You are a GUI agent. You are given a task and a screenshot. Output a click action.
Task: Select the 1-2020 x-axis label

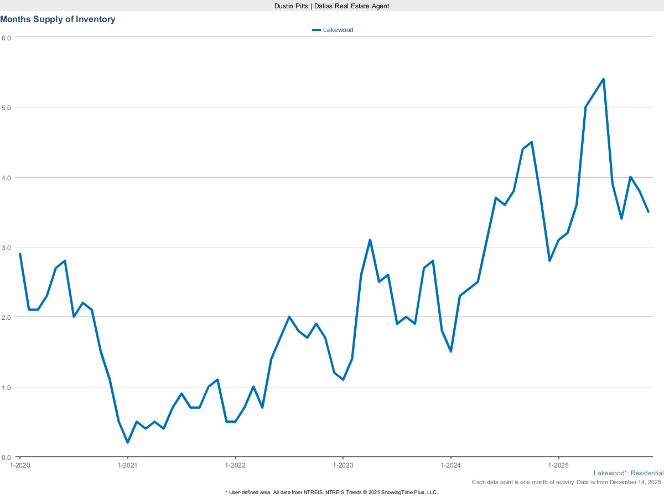(20, 465)
